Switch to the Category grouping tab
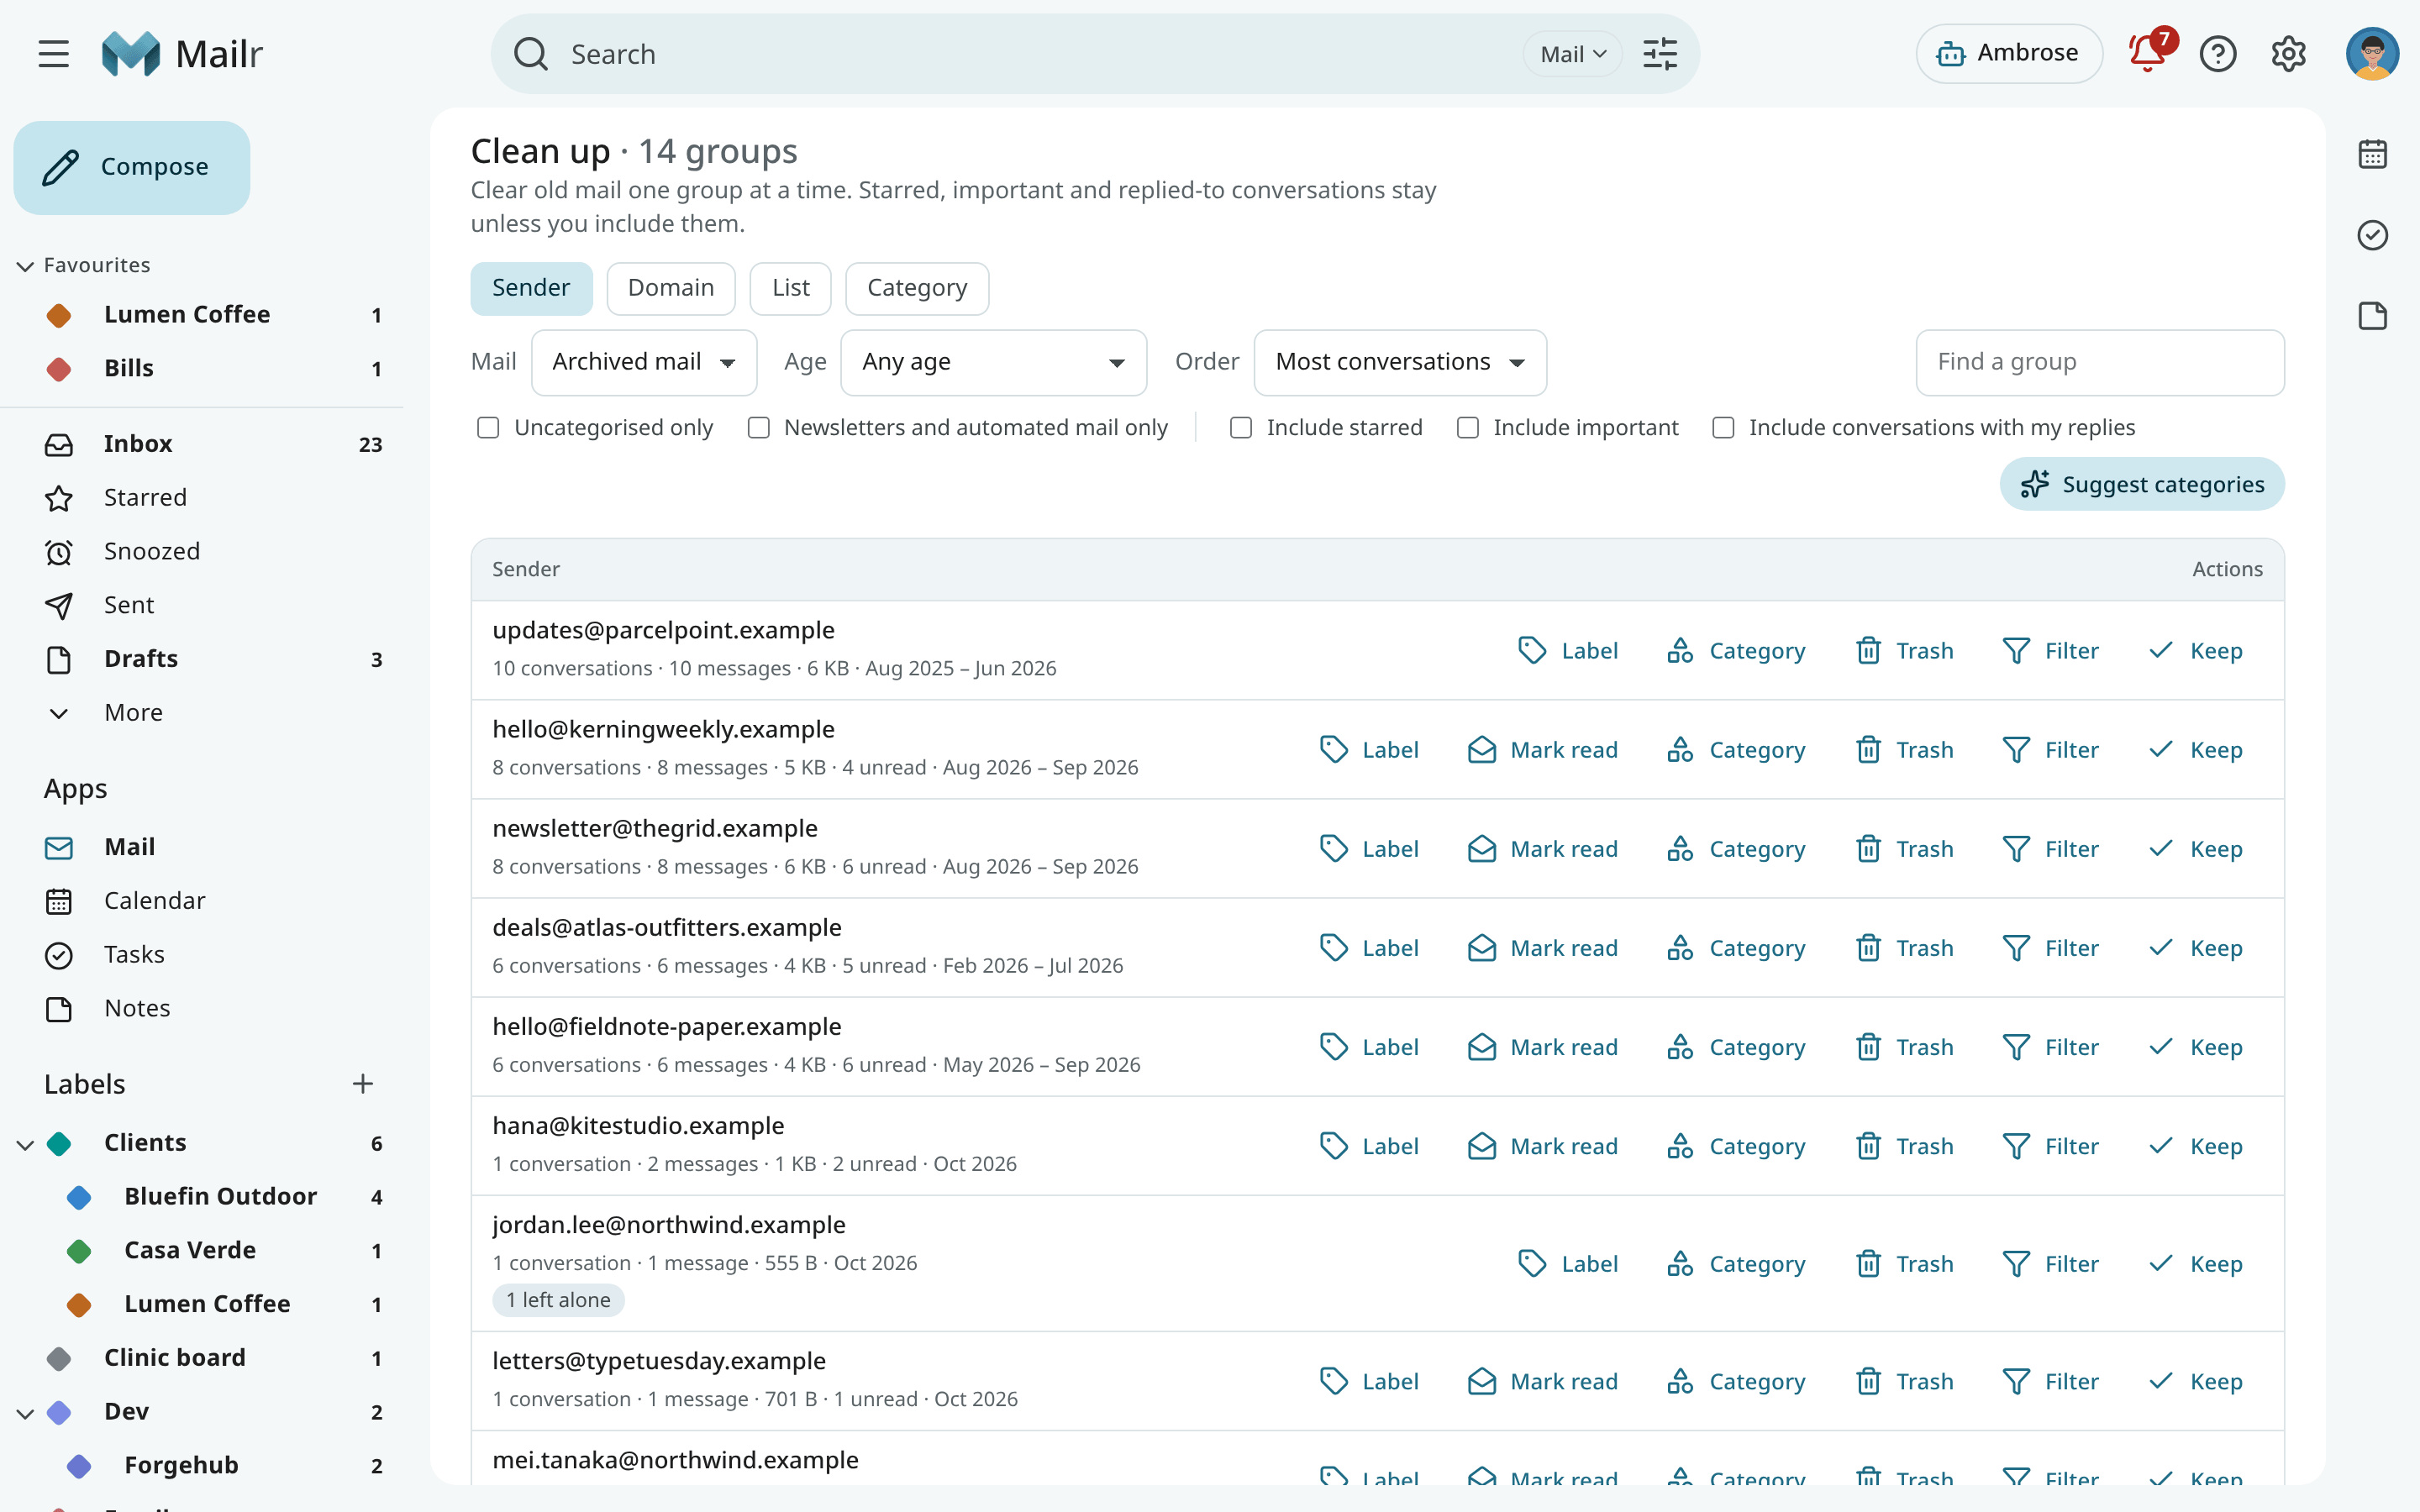Screen dimensions: 2420x1512 pos(917,288)
